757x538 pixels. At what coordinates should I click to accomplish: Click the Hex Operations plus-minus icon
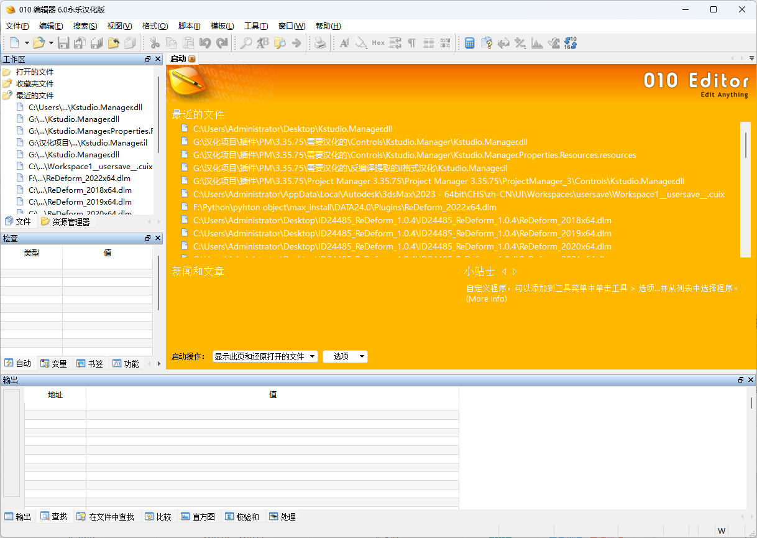(520, 43)
